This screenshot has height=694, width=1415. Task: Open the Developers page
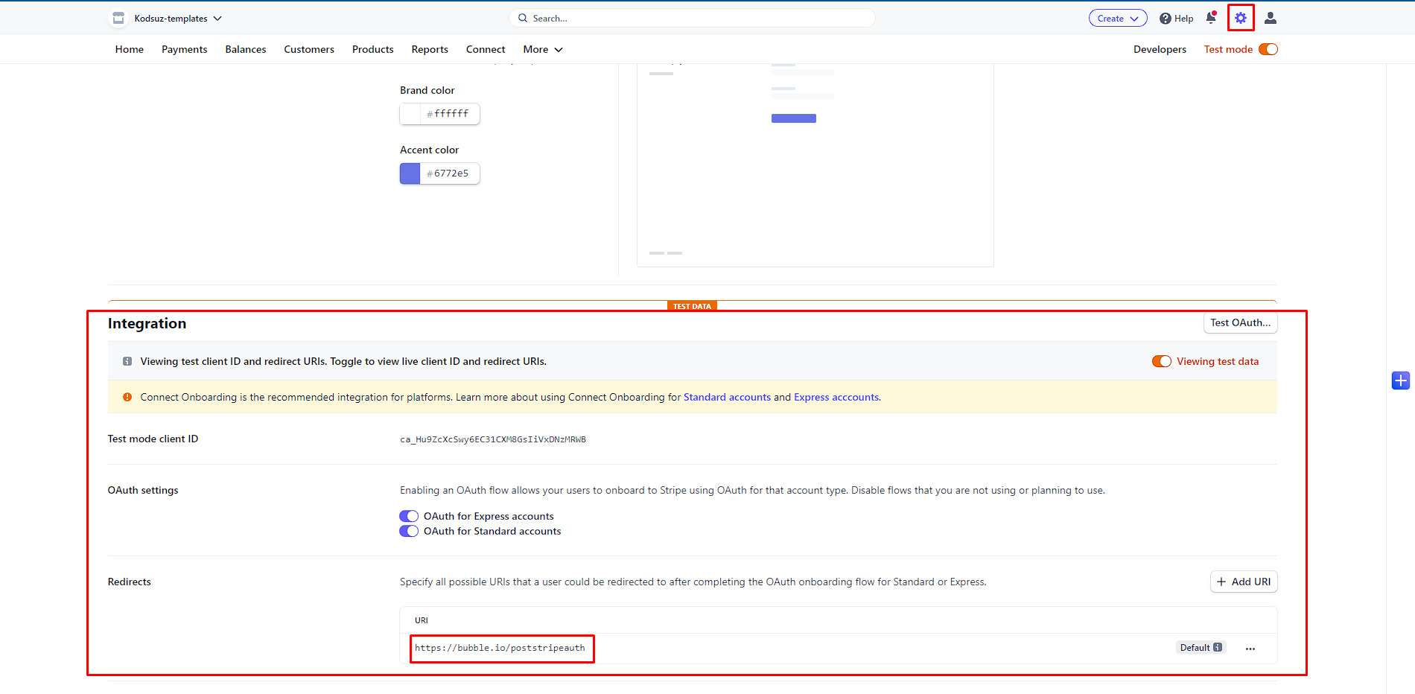(1160, 49)
